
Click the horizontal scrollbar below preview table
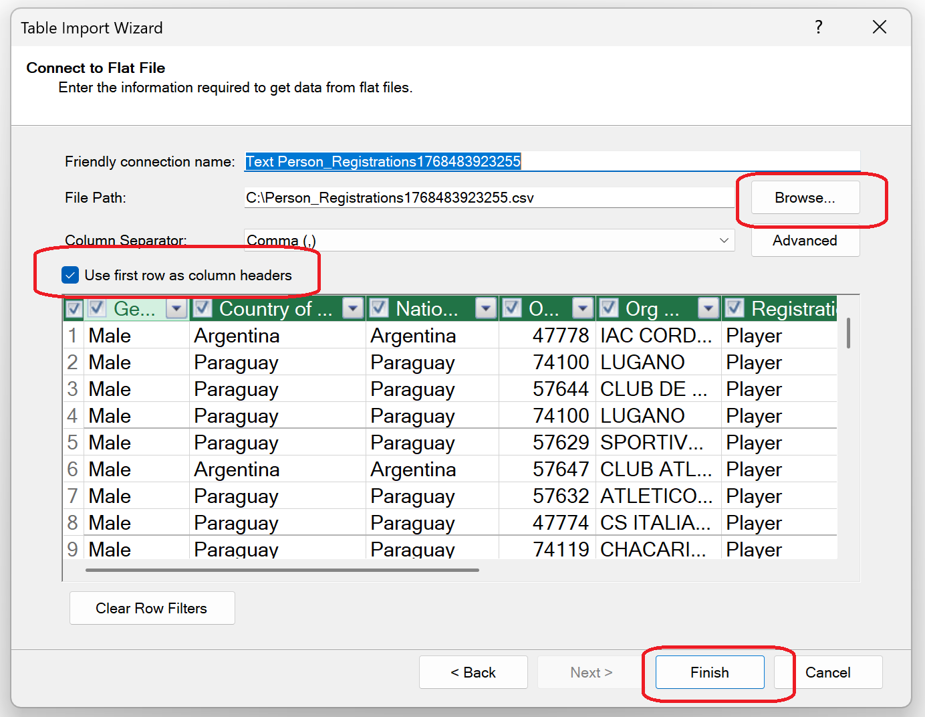pos(282,571)
